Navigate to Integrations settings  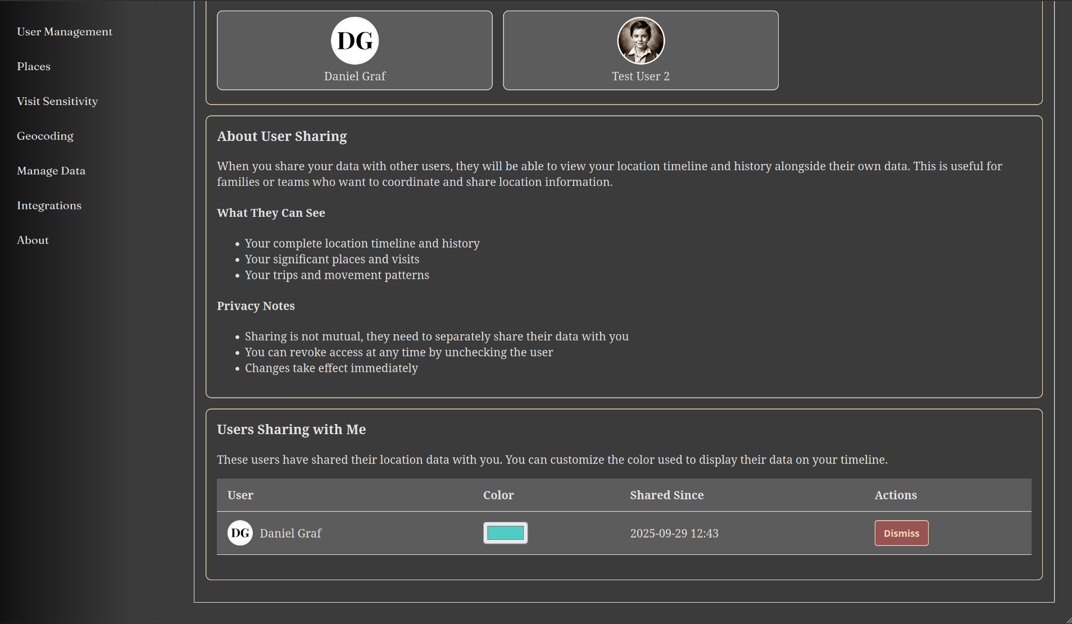[x=49, y=206]
